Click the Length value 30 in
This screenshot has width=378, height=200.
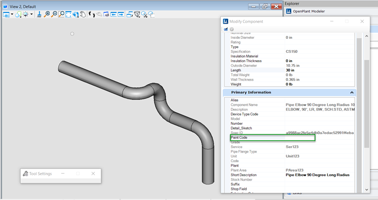coord(290,70)
